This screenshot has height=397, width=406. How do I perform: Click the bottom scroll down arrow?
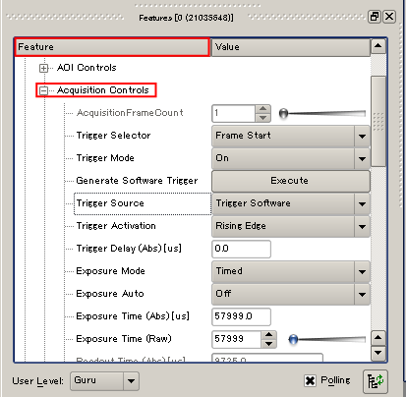point(378,353)
